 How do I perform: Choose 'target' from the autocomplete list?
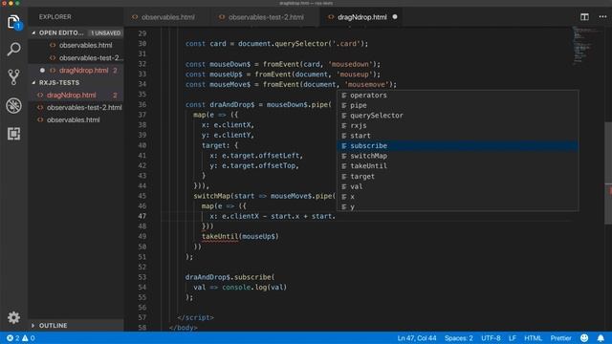pos(457,176)
